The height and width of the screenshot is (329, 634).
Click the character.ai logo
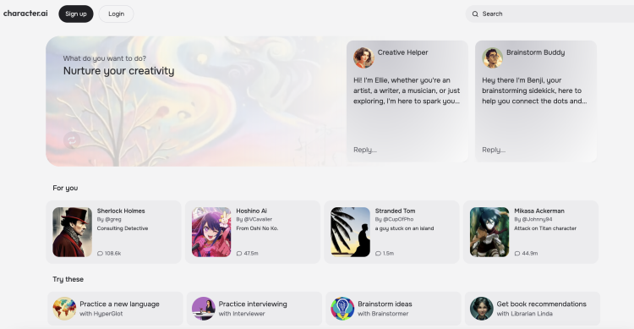[x=25, y=14]
